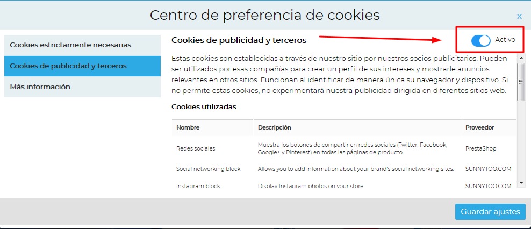Select the Social networking block row
531x229 pixels.
click(344, 169)
